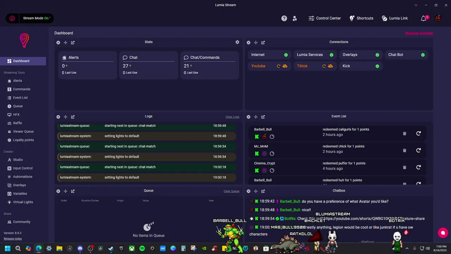Viewport: 451px width, 254px height.
Task: Click the Alerts stats card
Action: coord(87,65)
